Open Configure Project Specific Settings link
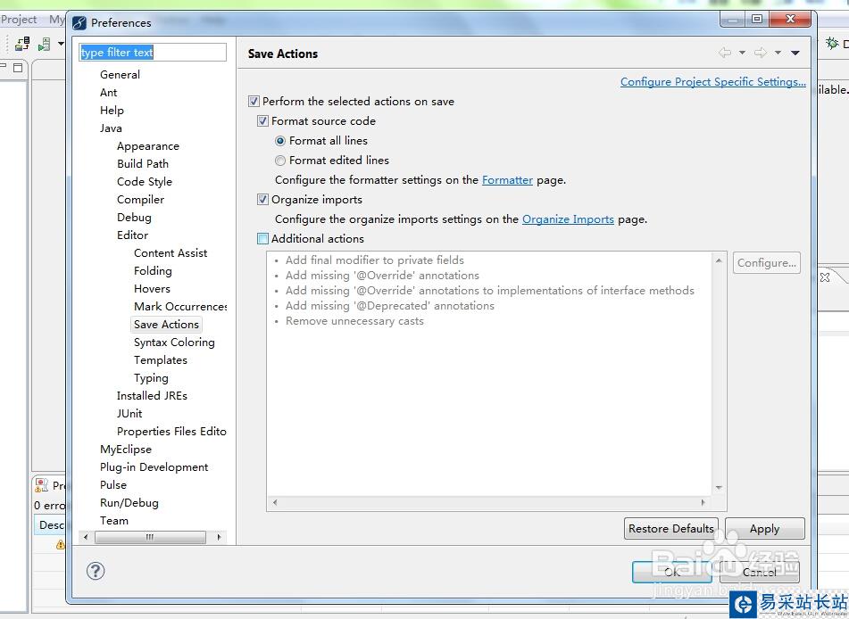The height and width of the screenshot is (619, 849). [713, 82]
